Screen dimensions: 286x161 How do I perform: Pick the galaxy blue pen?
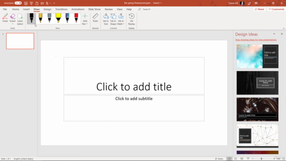[67, 18]
